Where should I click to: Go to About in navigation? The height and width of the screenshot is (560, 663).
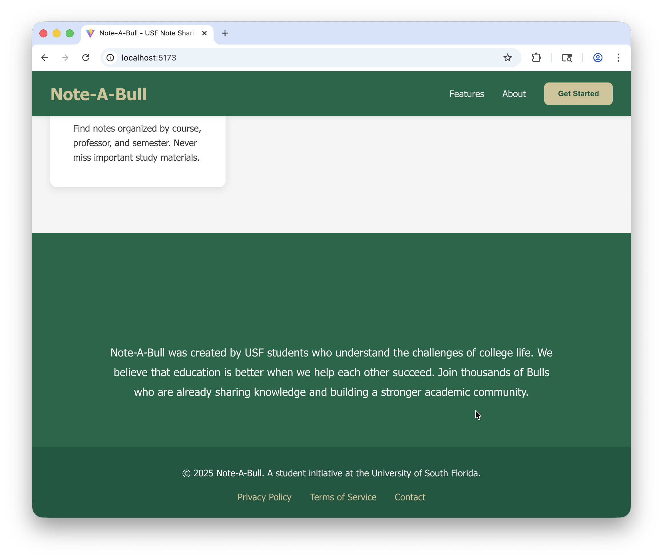(x=514, y=94)
